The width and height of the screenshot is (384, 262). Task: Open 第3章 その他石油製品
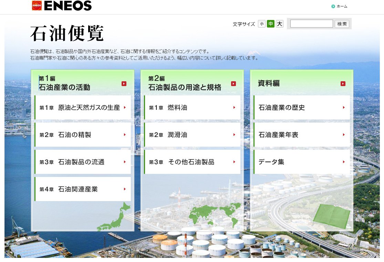click(192, 162)
